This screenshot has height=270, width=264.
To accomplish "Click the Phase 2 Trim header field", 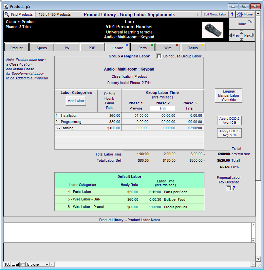I will coord(162,108).
